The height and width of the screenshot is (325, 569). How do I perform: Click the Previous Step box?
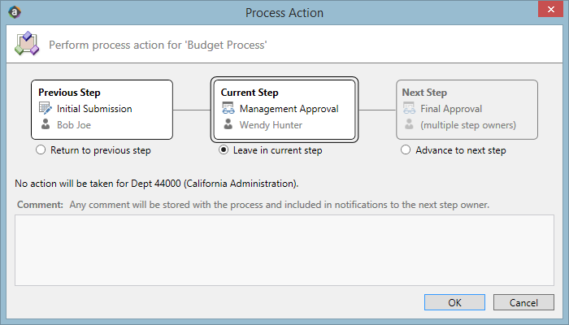coord(102,109)
